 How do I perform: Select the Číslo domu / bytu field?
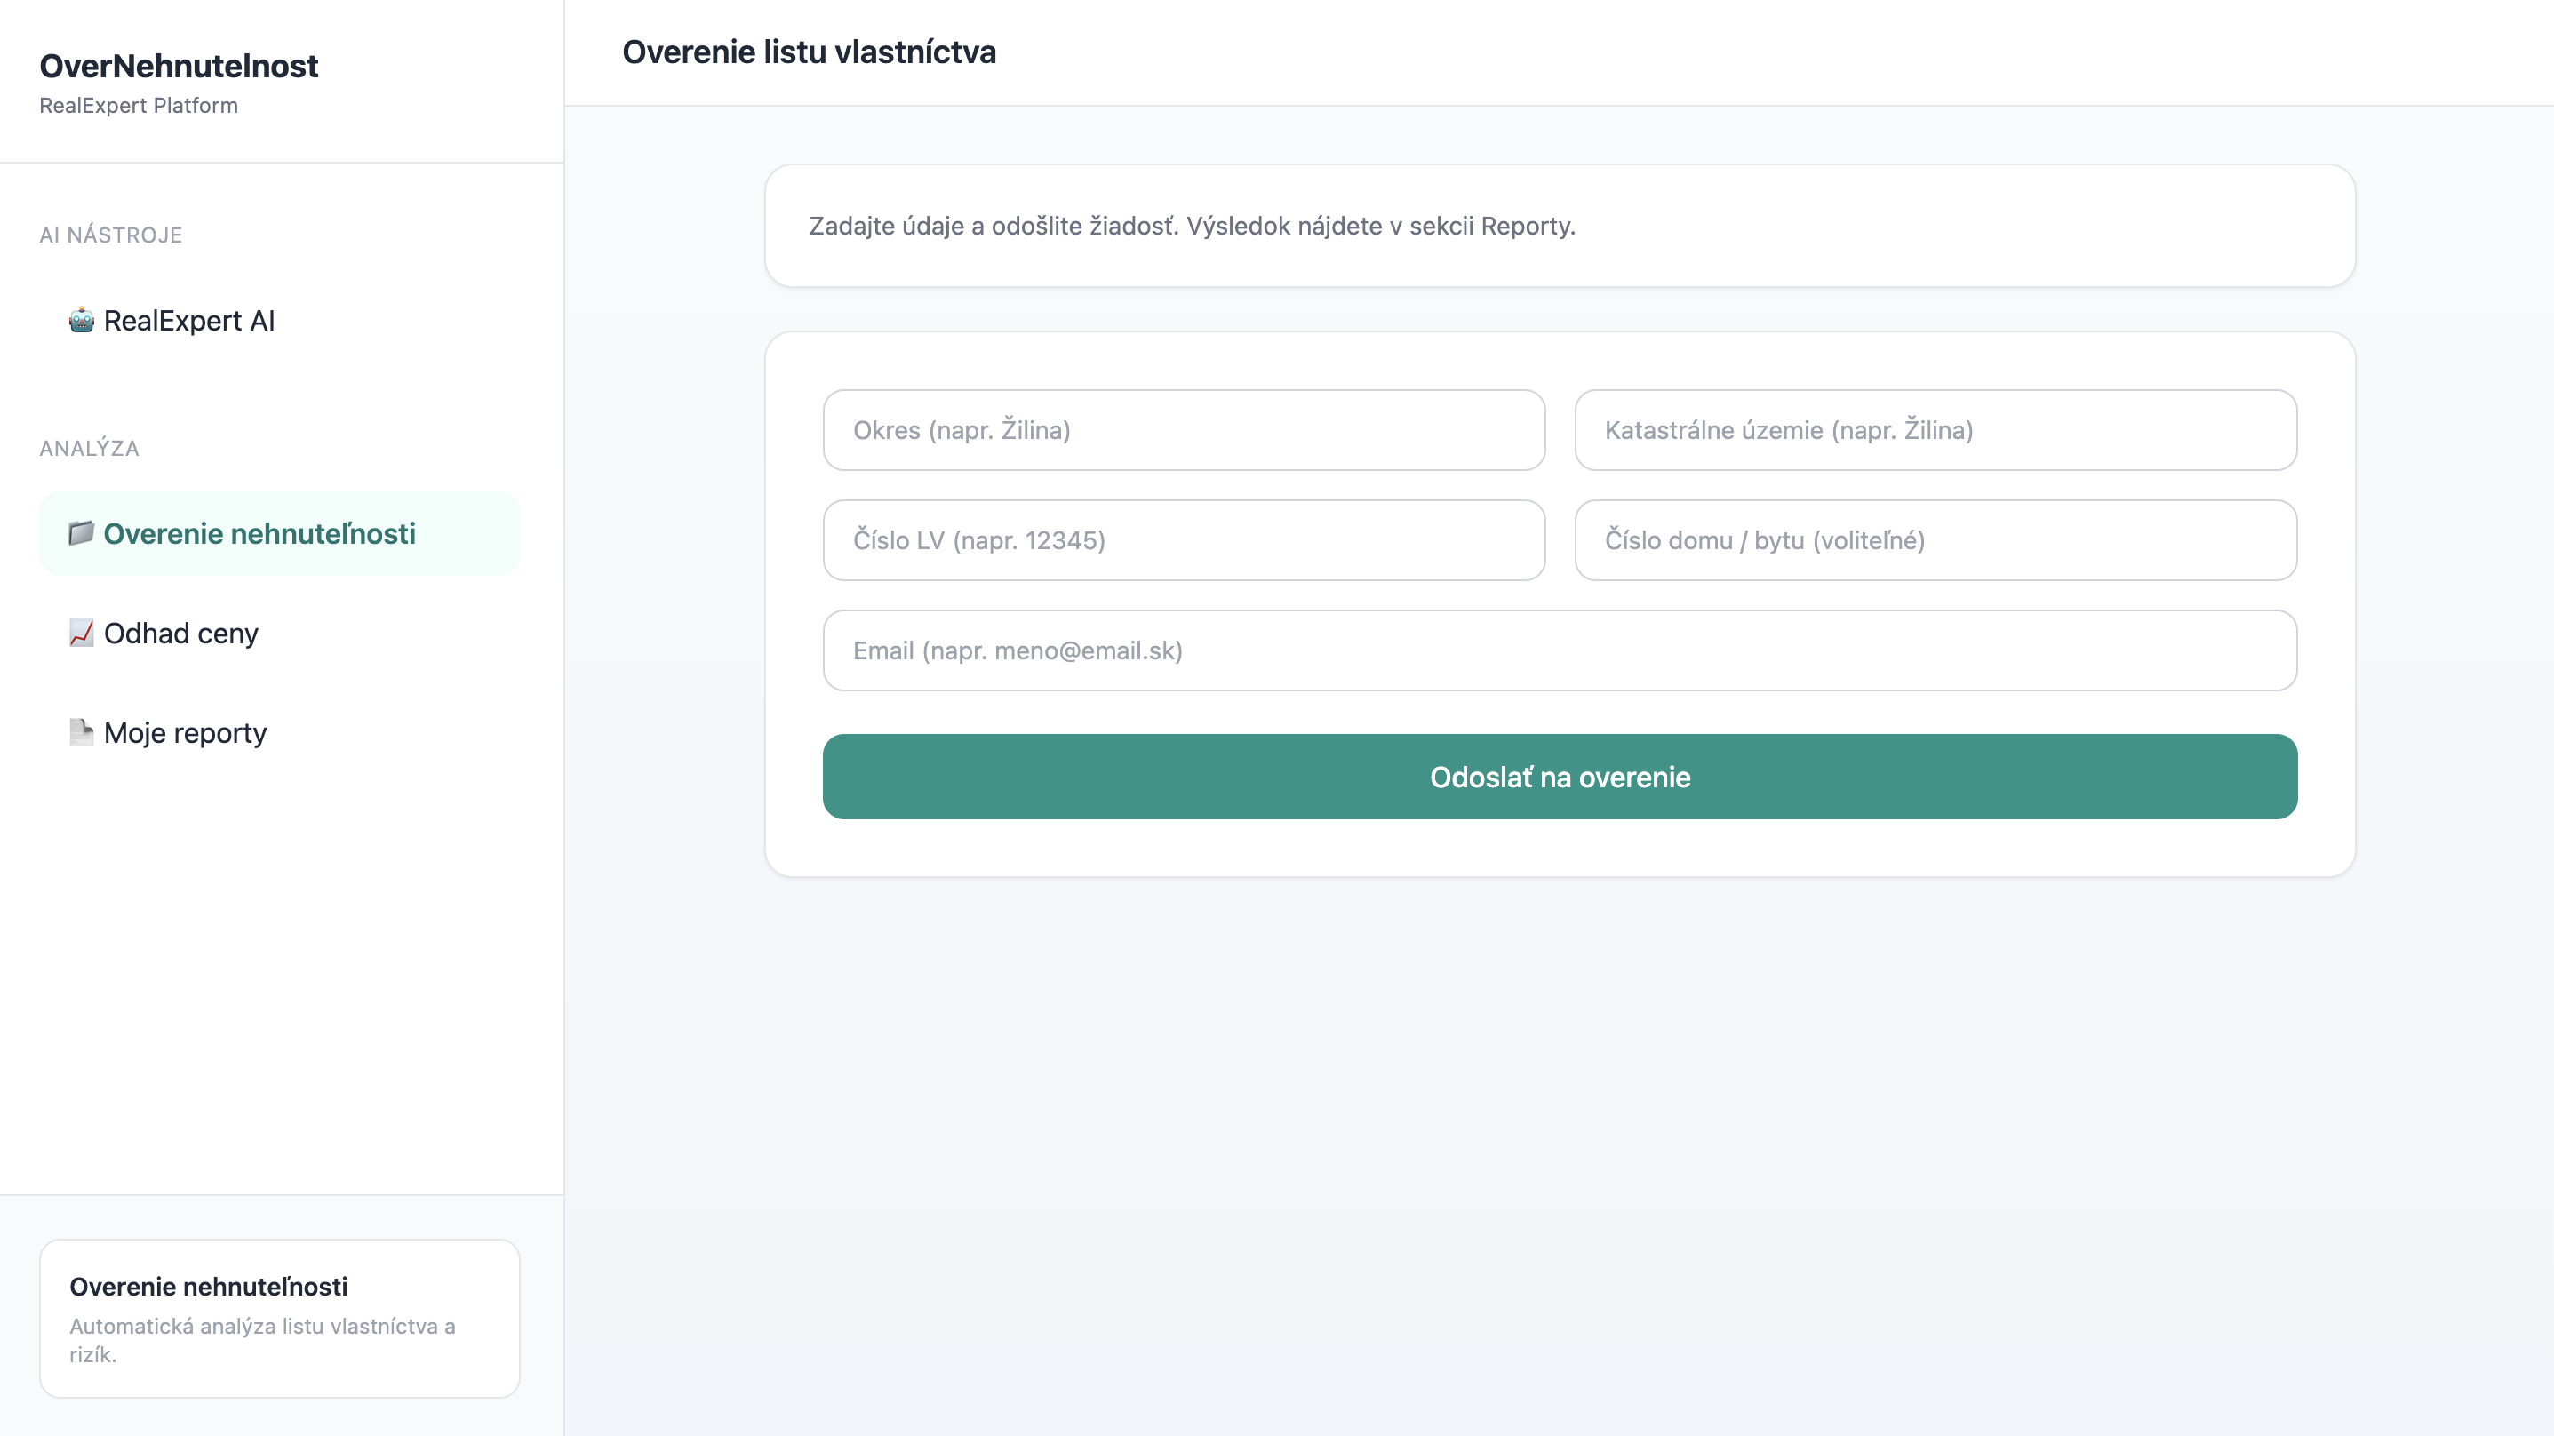click(1935, 540)
